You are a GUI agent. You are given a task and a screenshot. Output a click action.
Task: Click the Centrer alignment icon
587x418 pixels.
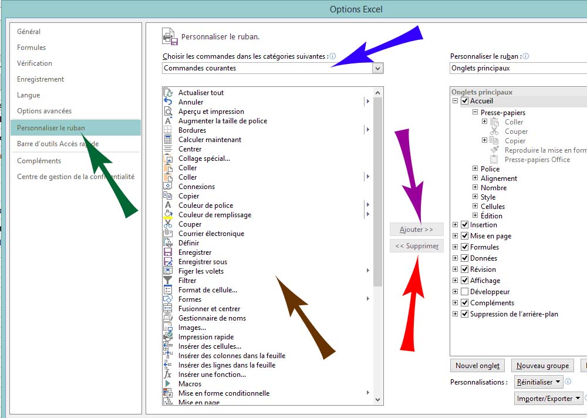168,149
